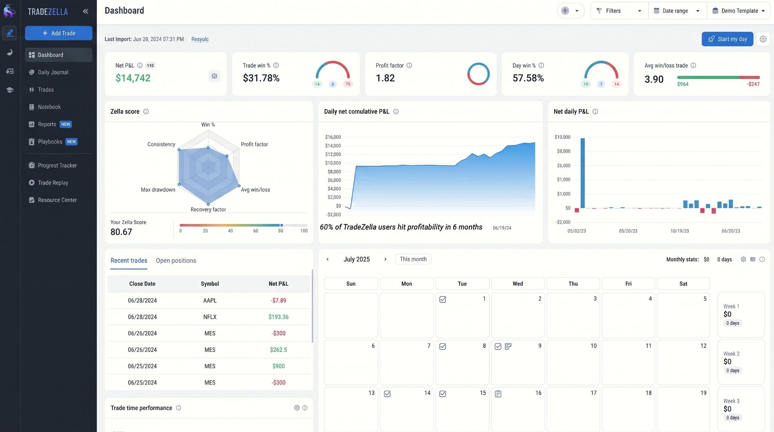The image size is (774, 432).
Task: Select the journal pen icon in the left rail
Action: click(9, 33)
